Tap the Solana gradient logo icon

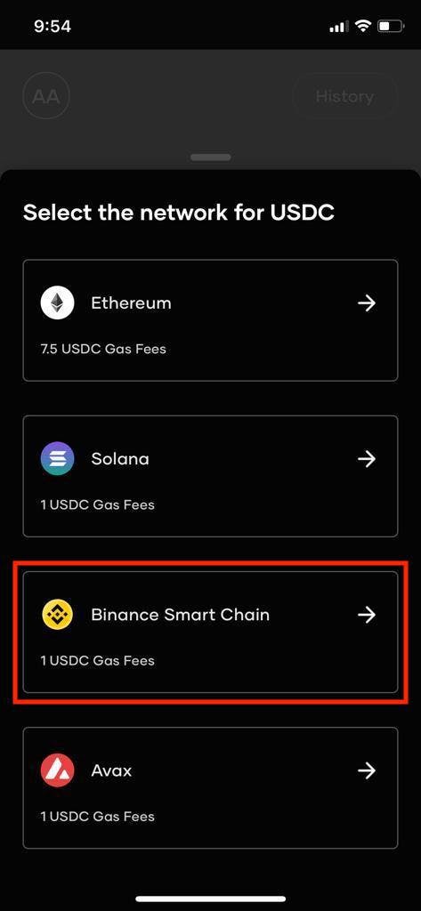[57, 459]
